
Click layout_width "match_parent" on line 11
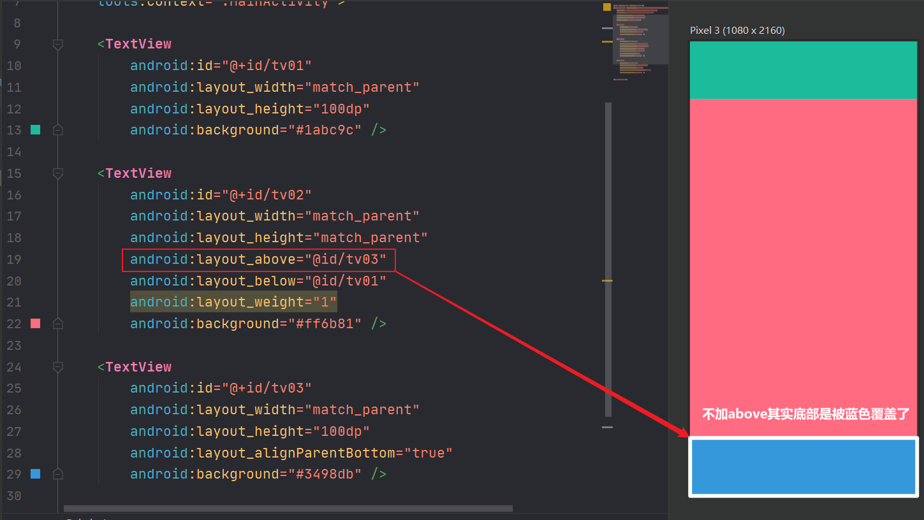(x=362, y=87)
